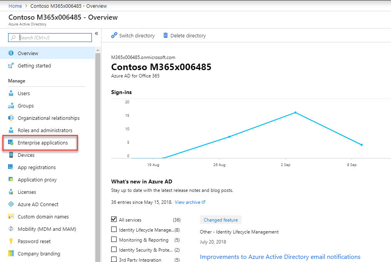Click Switch directory text in toolbar
391x262 pixels.
coord(137,35)
